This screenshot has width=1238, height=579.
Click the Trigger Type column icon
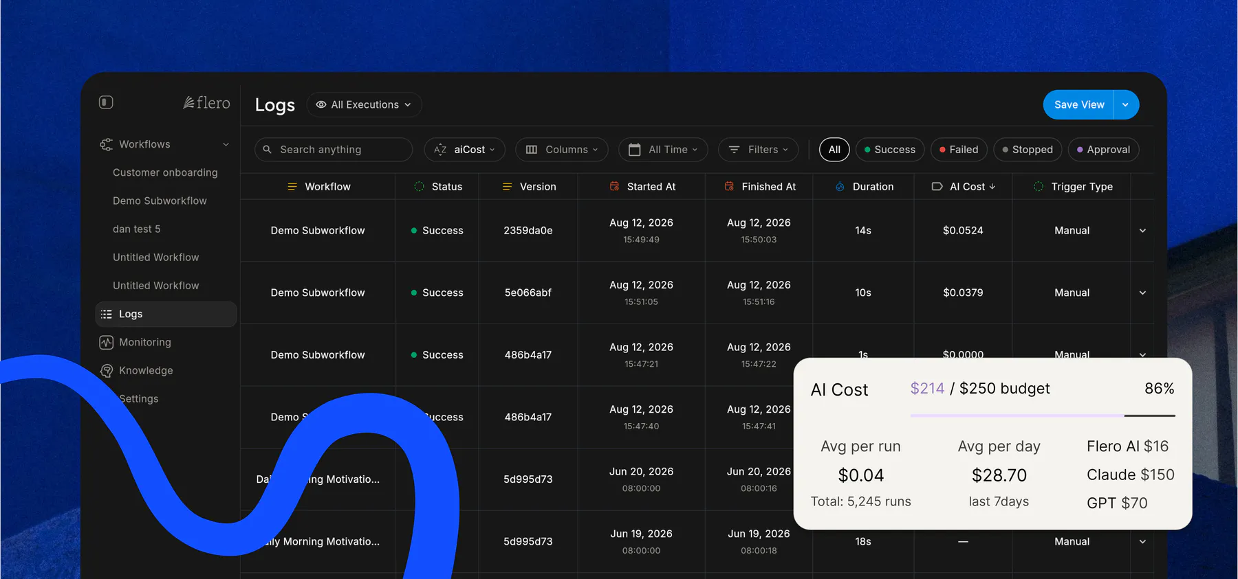click(x=1039, y=186)
